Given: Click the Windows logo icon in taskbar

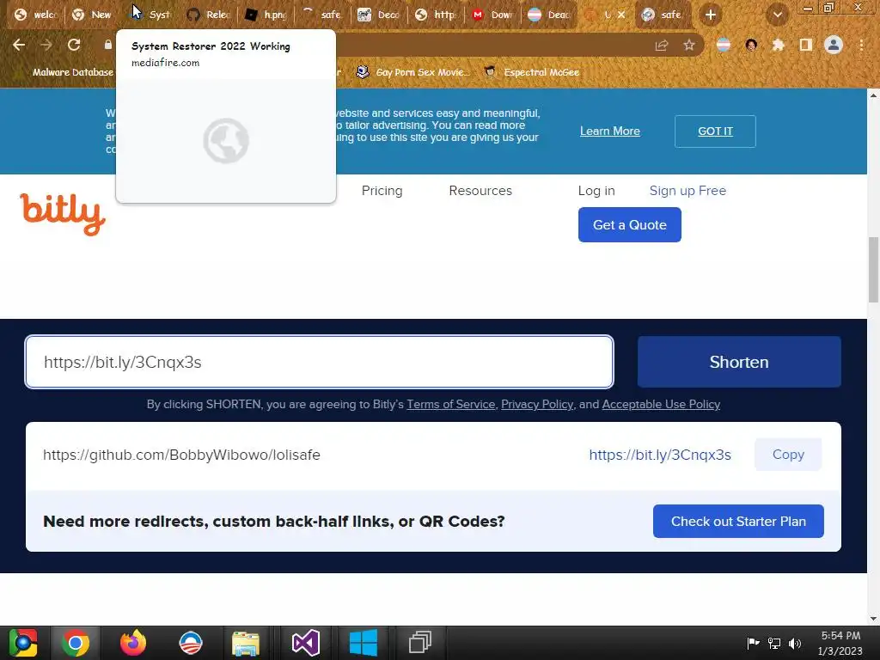Looking at the screenshot, I should [364, 643].
